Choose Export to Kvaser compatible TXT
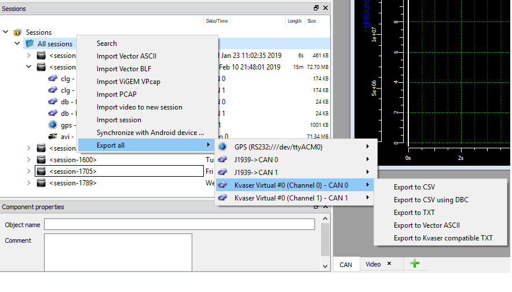 pyautogui.click(x=441, y=238)
